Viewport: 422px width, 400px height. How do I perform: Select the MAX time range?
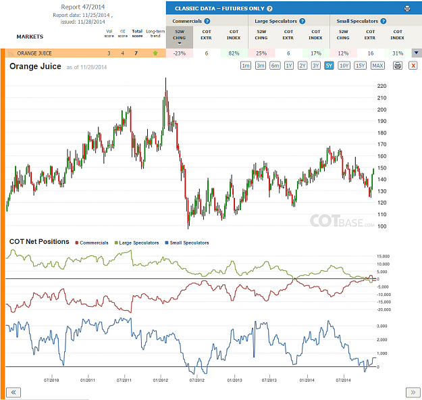click(377, 66)
